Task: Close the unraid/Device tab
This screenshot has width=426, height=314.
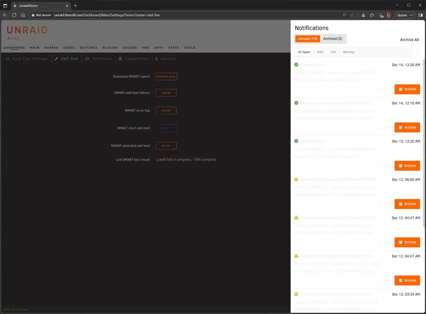Action: coord(67,6)
